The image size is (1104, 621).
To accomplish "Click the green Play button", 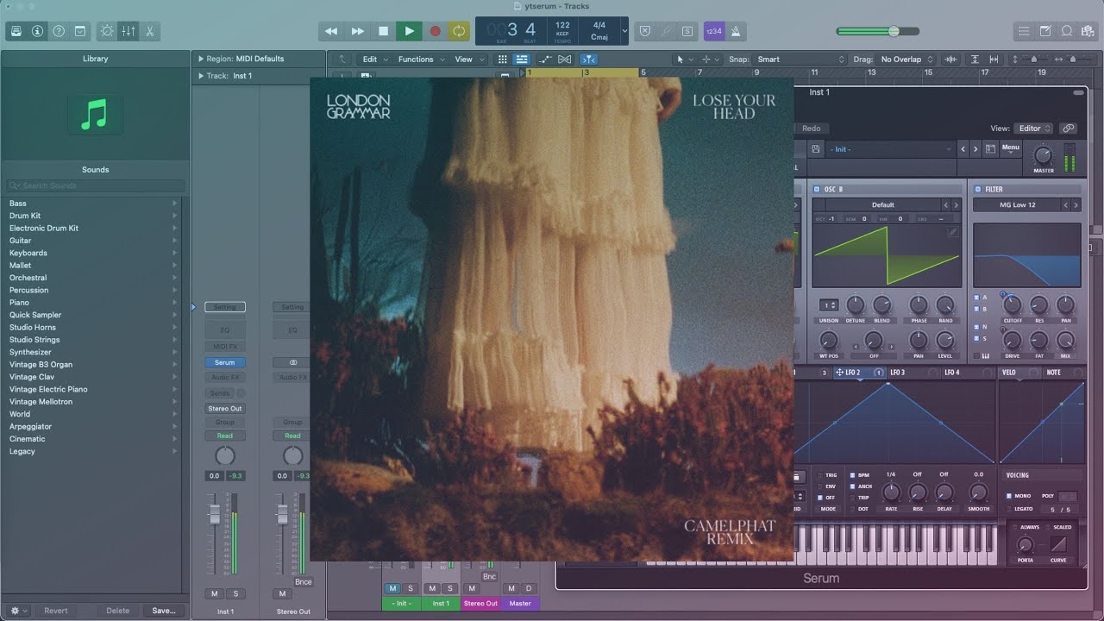I will tap(409, 31).
